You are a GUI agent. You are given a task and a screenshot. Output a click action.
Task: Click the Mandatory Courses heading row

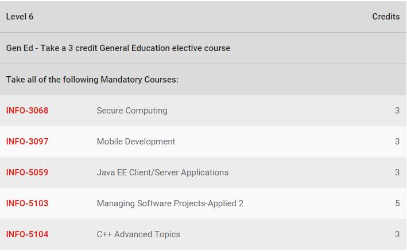pyautogui.click(x=203, y=80)
